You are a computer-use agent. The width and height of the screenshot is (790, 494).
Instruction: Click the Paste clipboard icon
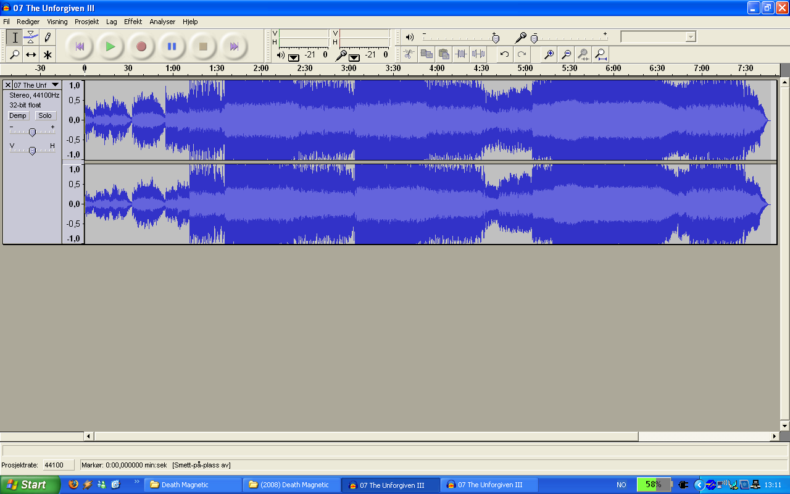click(444, 54)
